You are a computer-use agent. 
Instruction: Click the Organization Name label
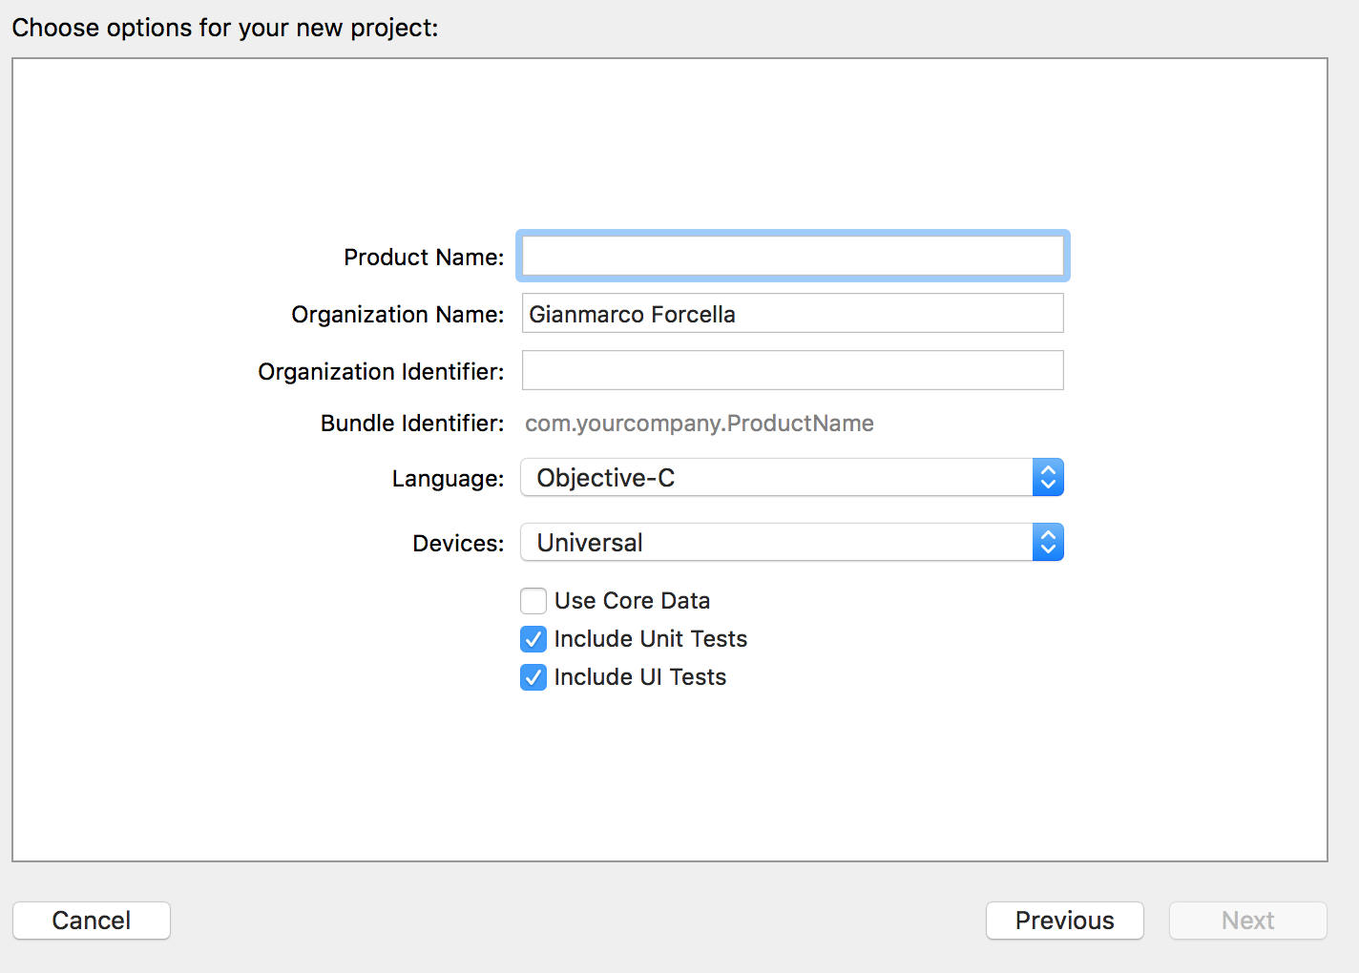coord(398,315)
